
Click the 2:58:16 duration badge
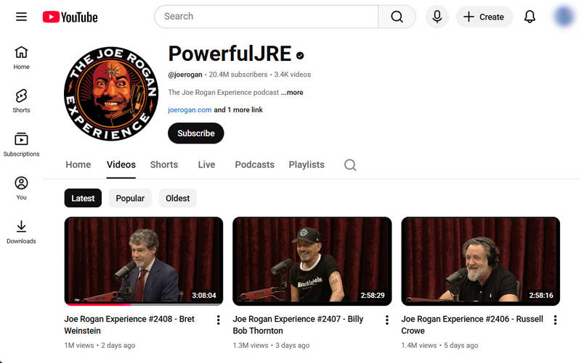coord(541,296)
